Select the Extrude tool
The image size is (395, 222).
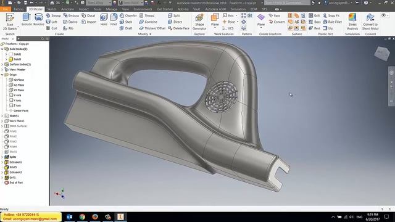click(x=27, y=20)
